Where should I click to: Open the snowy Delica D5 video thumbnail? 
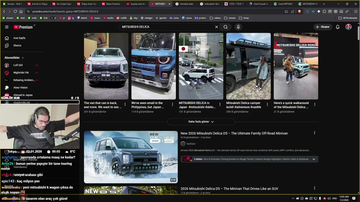(131, 157)
